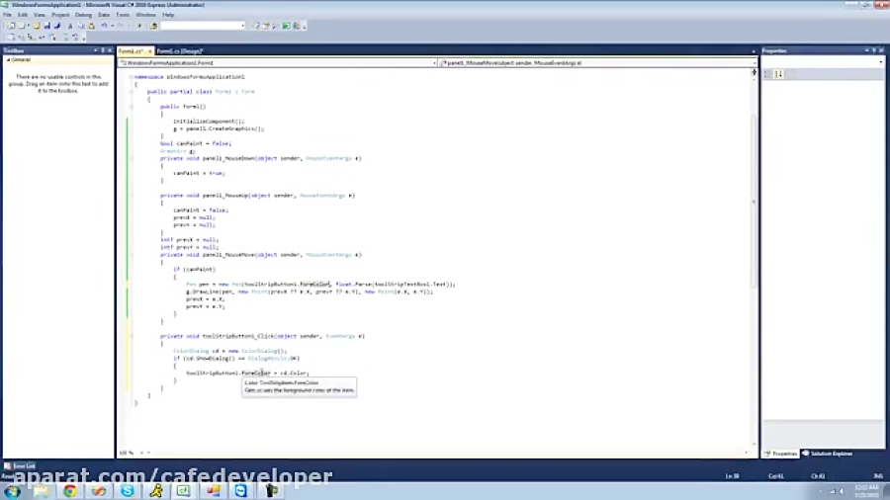
Task: Click the Redo arrow icon
Action: (120, 26)
